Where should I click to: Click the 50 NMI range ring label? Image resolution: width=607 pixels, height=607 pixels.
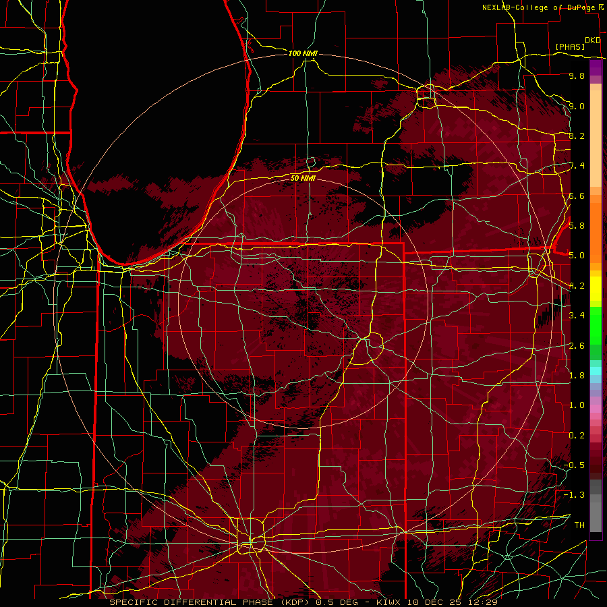tap(303, 178)
